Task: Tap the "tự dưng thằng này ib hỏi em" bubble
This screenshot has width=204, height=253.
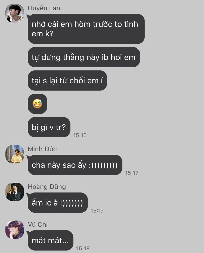Action: click(84, 57)
